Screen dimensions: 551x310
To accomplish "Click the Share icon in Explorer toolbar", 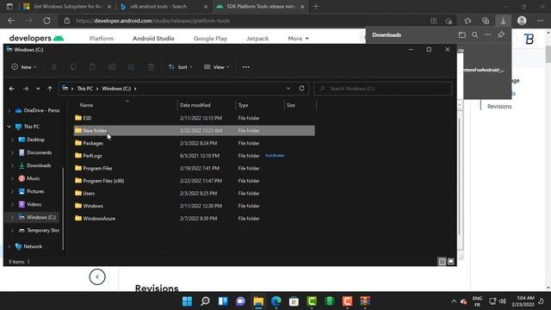I will 132,67.
